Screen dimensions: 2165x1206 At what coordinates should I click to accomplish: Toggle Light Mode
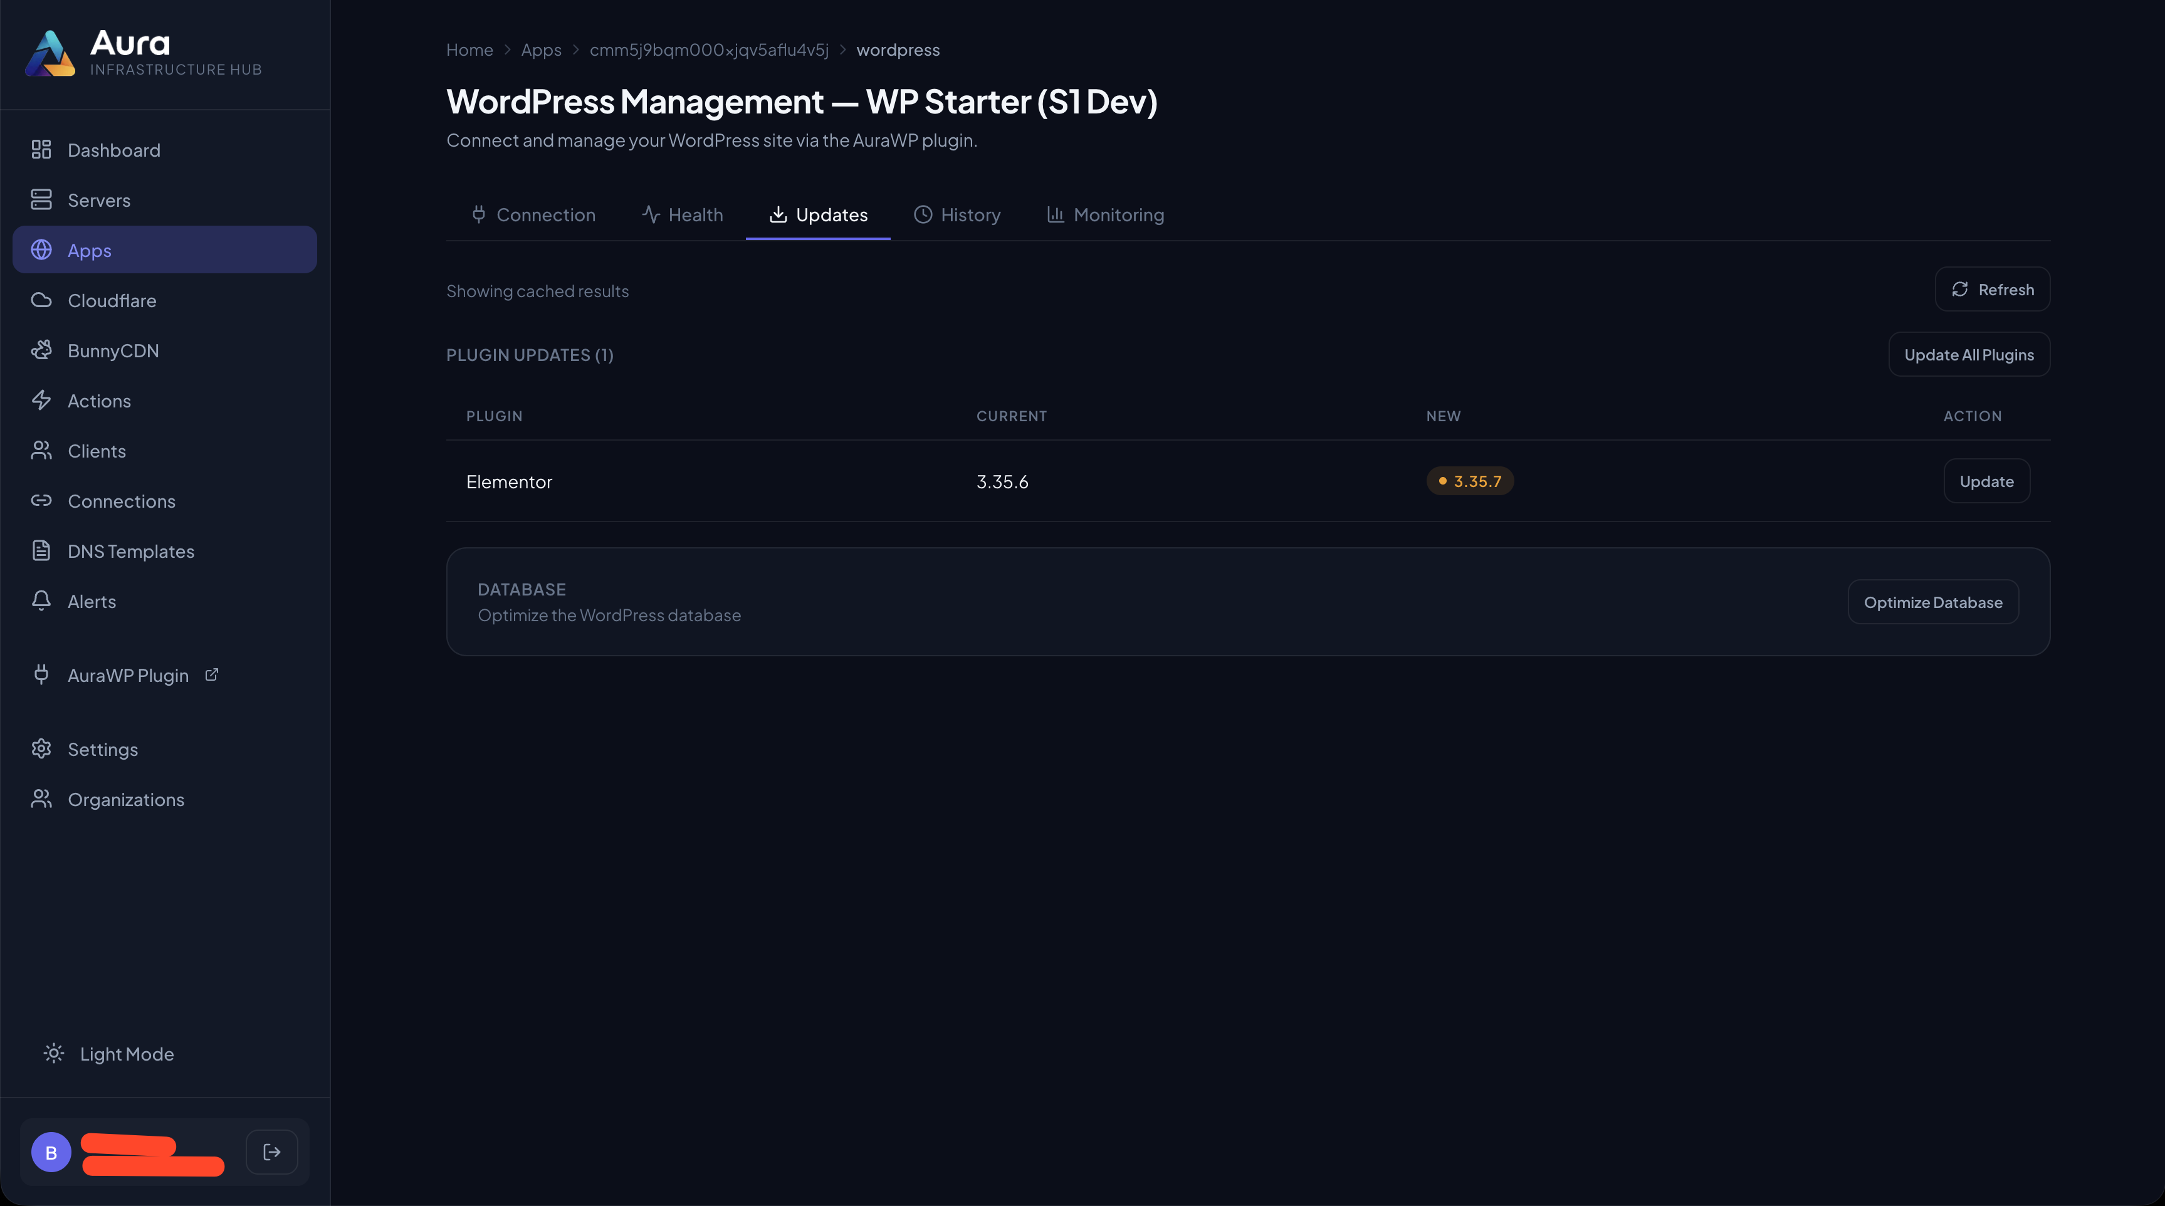coord(109,1054)
